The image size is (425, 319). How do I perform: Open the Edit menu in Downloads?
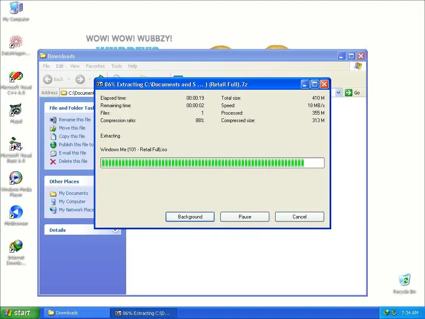pos(60,66)
